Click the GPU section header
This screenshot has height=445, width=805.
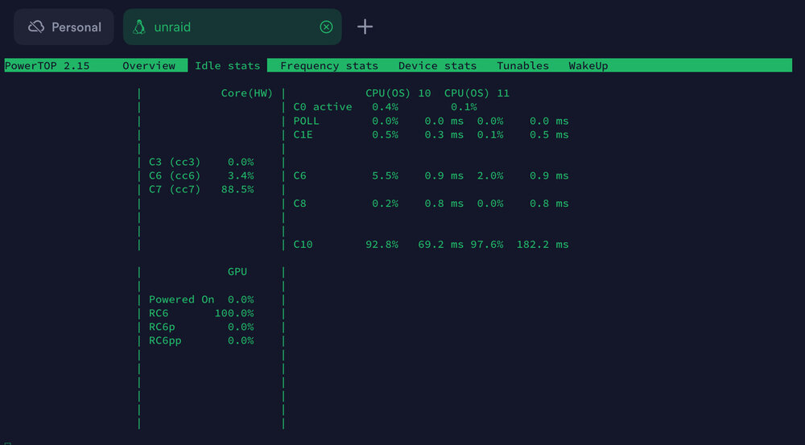[237, 271]
